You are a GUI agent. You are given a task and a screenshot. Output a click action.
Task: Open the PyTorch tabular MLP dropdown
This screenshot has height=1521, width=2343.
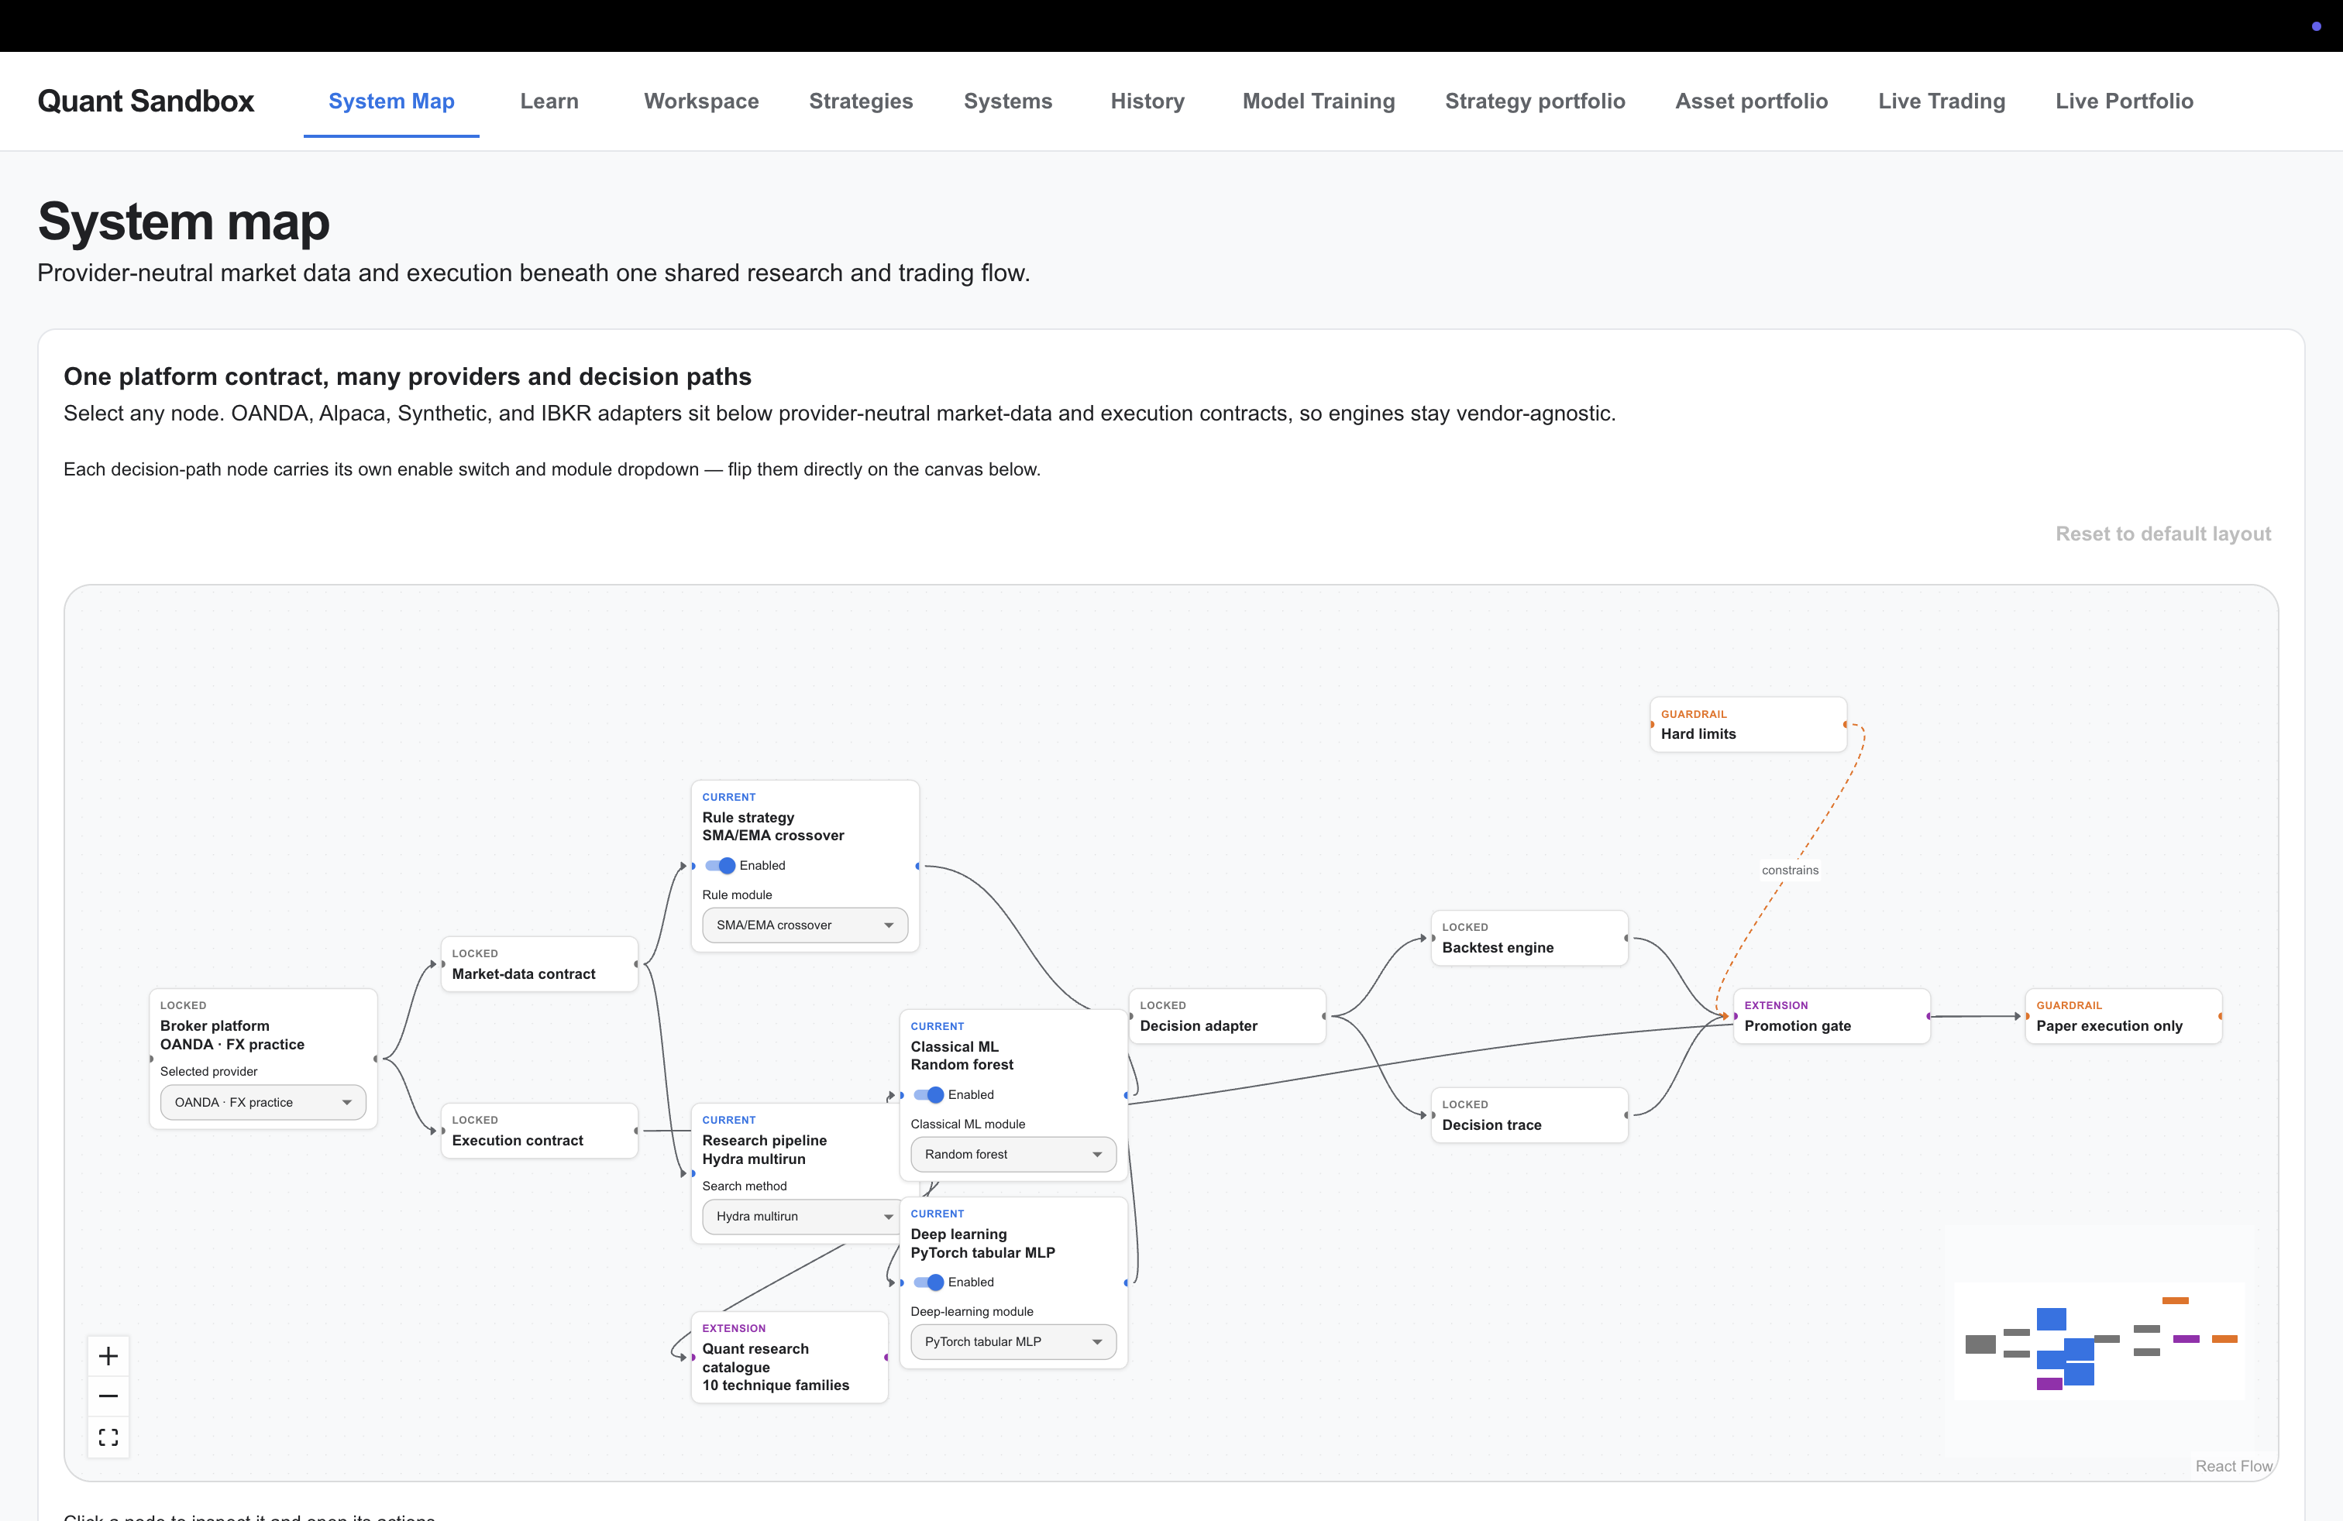pos(1013,1342)
